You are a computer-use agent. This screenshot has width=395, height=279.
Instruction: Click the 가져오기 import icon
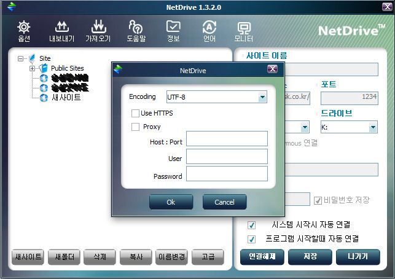(98, 26)
